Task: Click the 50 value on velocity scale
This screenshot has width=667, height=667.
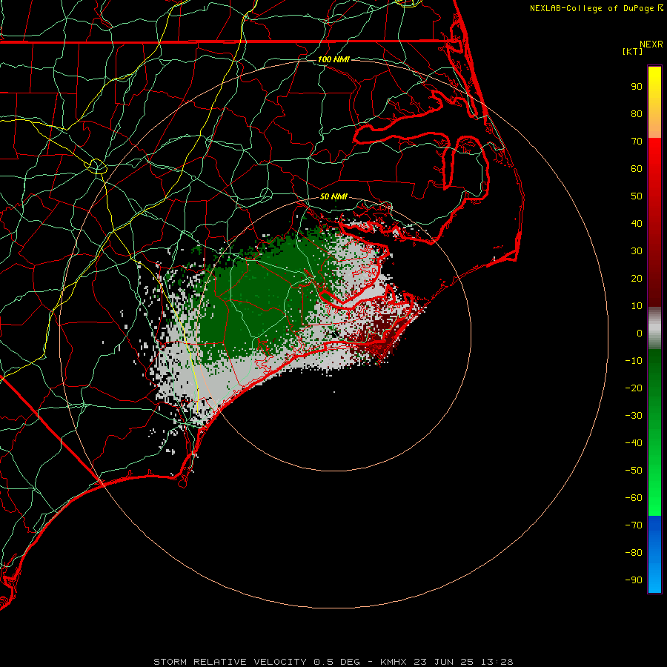Action: click(x=637, y=196)
